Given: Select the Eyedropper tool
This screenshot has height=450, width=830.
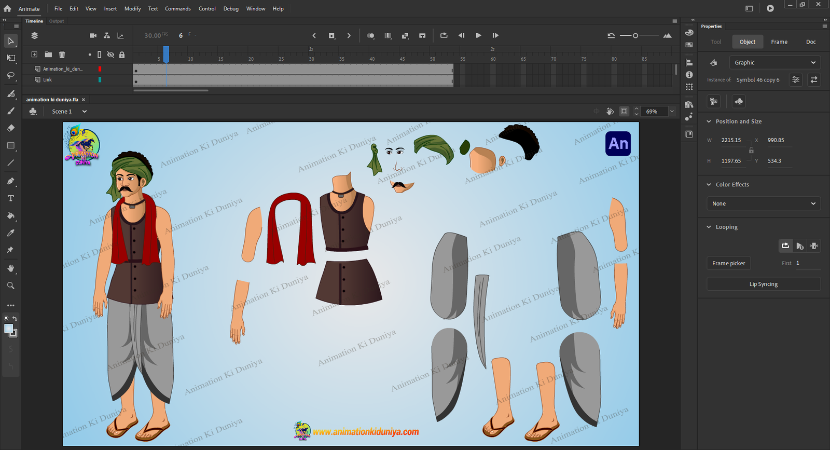Looking at the screenshot, I should pos(11,233).
